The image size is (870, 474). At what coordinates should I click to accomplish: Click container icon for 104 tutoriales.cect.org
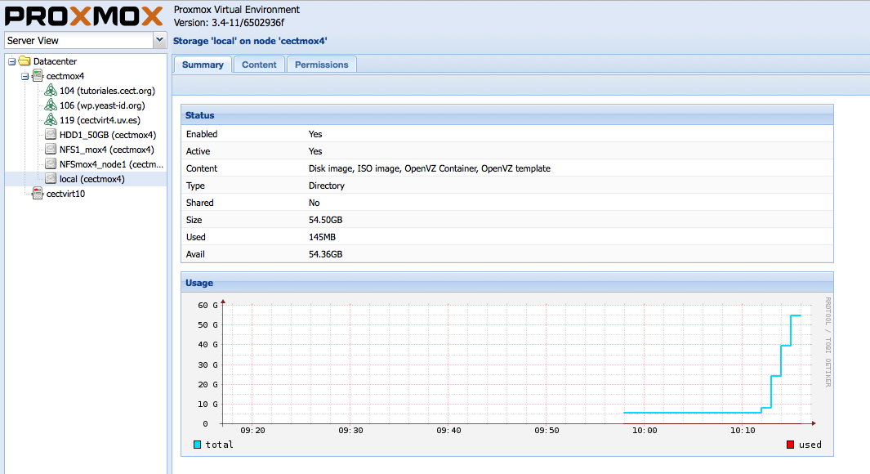click(51, 90)
